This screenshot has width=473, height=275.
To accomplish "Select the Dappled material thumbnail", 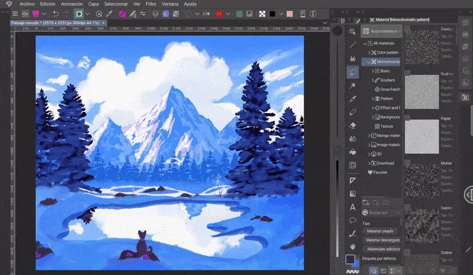I will [x=422, y=226].
